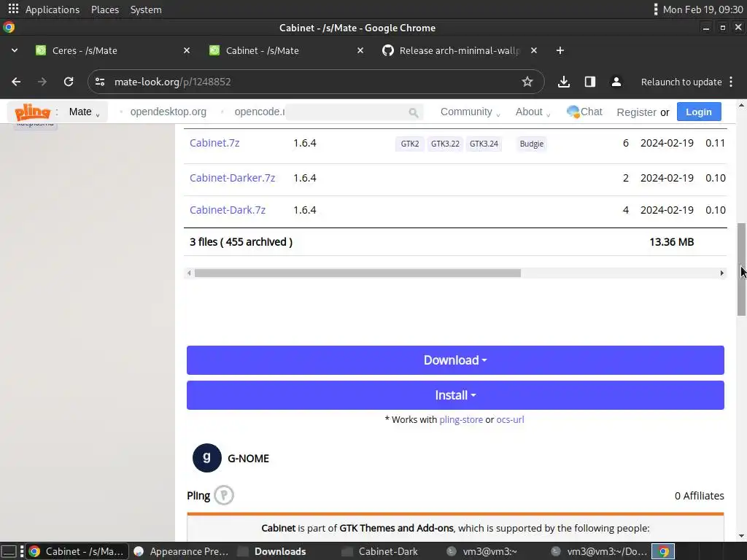Download Cabinet-Darker.7z file link
The height and width of the screenshot is (560, 747).
233,178
